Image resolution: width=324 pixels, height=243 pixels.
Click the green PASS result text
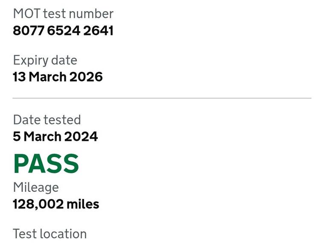click(46, 164)
